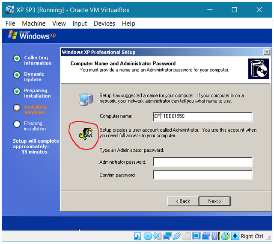Image resolution: width=274 pixels, height=244 pixels.
Task: Open the Help menu
Action: [128, 24]
